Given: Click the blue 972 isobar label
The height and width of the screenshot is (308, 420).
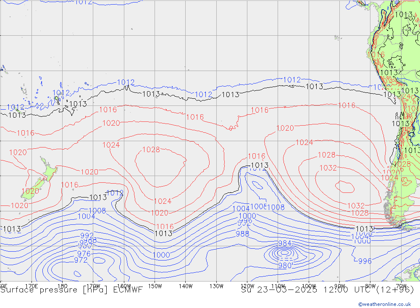Looking at the screenshot, I should point(81,260).
